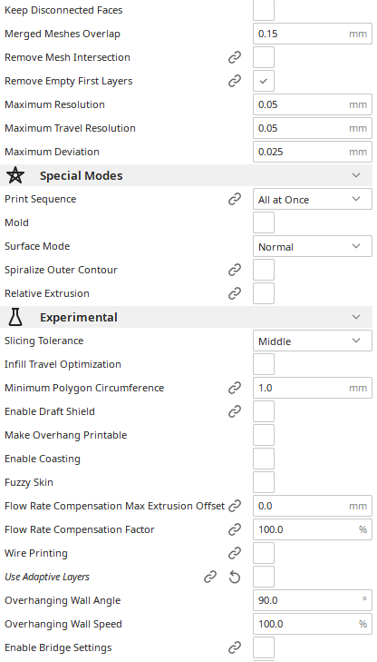
Task: Collapse the Experimental section chevron
Action: (356, 317)
